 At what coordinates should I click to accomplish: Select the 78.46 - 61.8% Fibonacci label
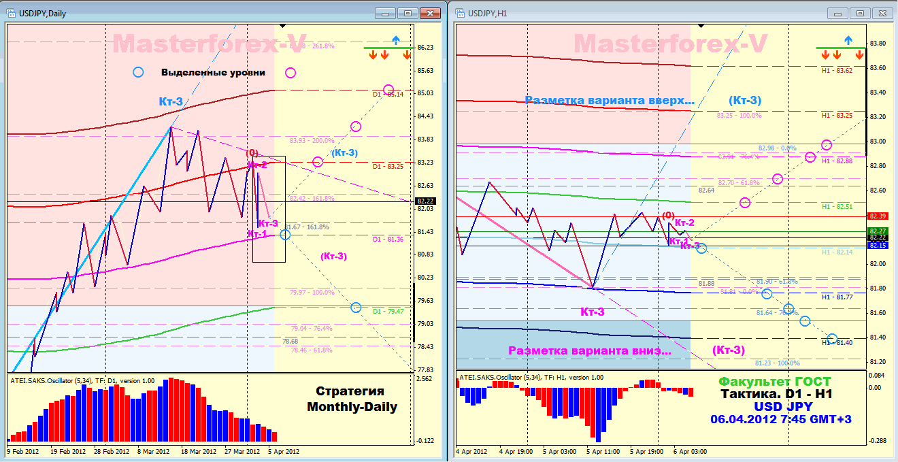[312, 350]
